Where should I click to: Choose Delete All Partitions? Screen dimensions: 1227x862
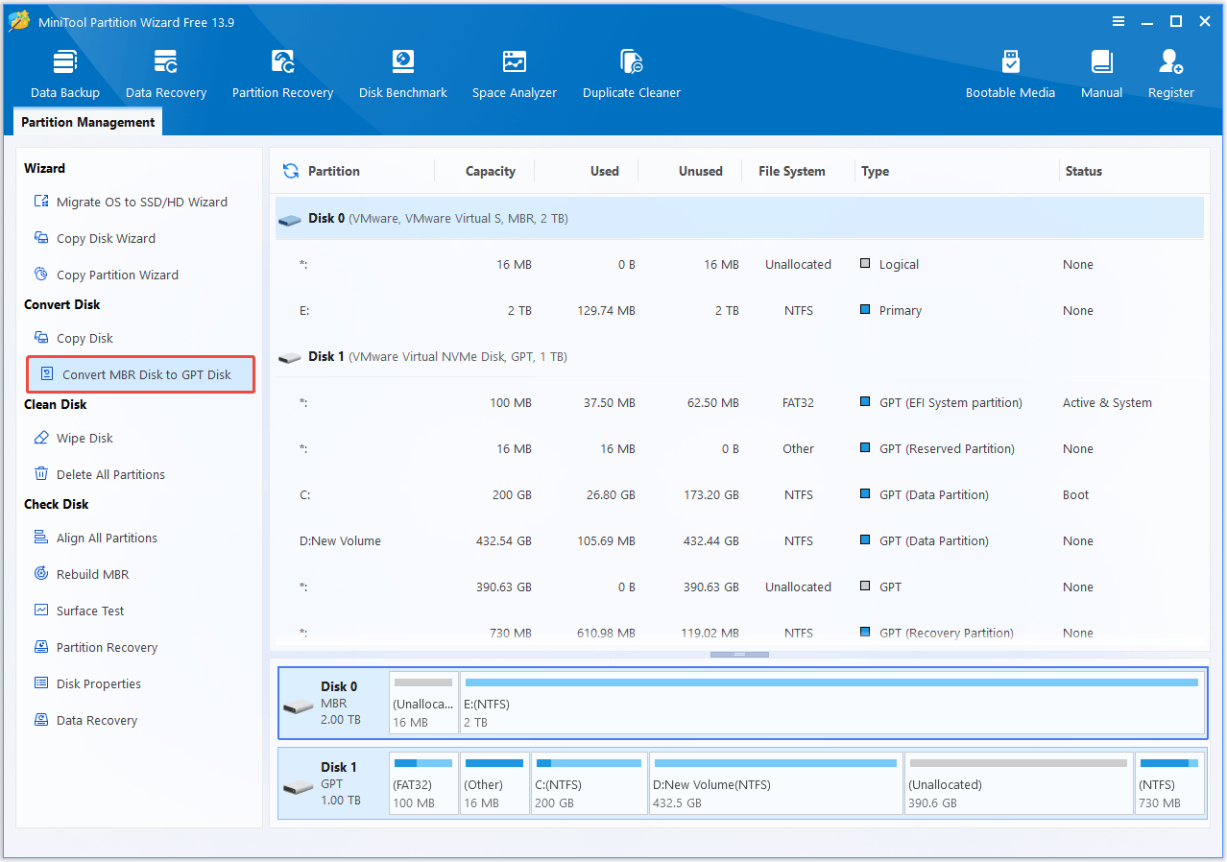point(99,474)
